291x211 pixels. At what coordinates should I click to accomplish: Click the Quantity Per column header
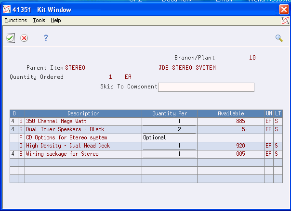click(170, 113)
